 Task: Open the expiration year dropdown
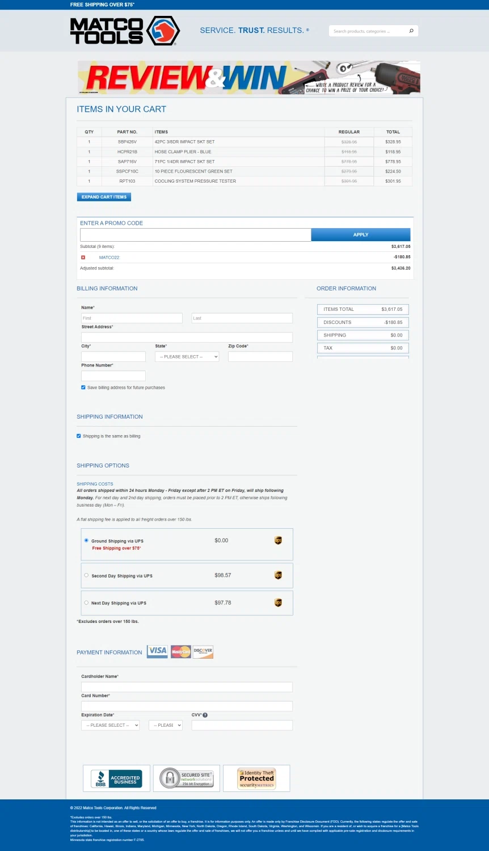(x=166, y=725)
